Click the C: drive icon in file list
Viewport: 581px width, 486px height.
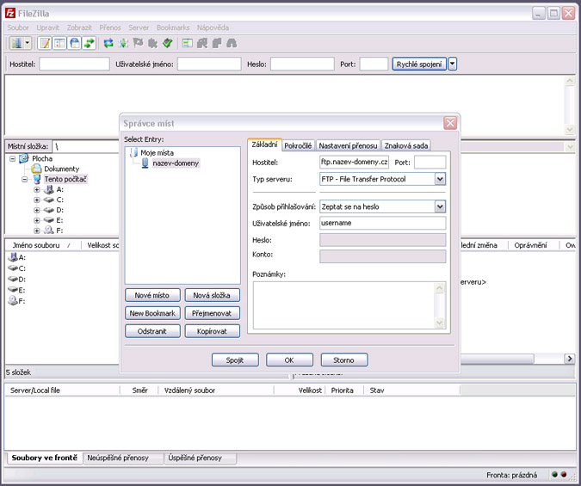[13, 268]
